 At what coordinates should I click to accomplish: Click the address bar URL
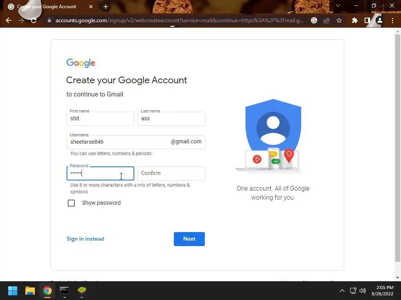pyautogui.click(x=179, y=20)
